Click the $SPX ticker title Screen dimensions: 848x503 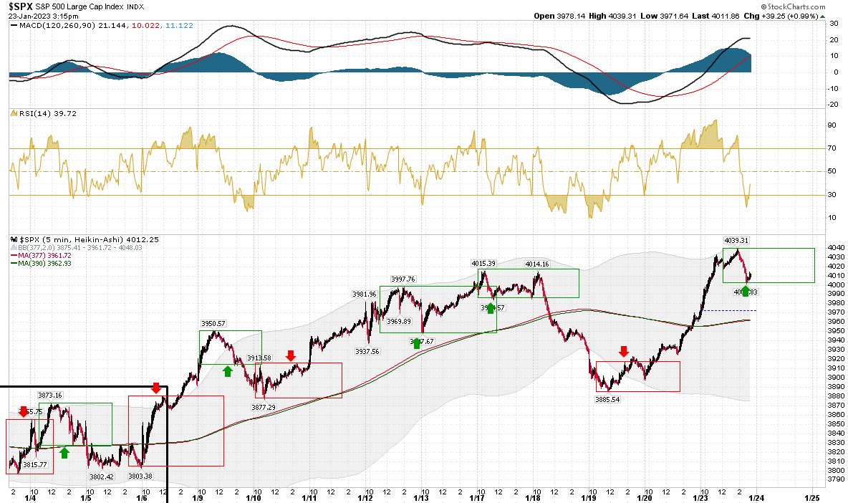pos(21,6)
